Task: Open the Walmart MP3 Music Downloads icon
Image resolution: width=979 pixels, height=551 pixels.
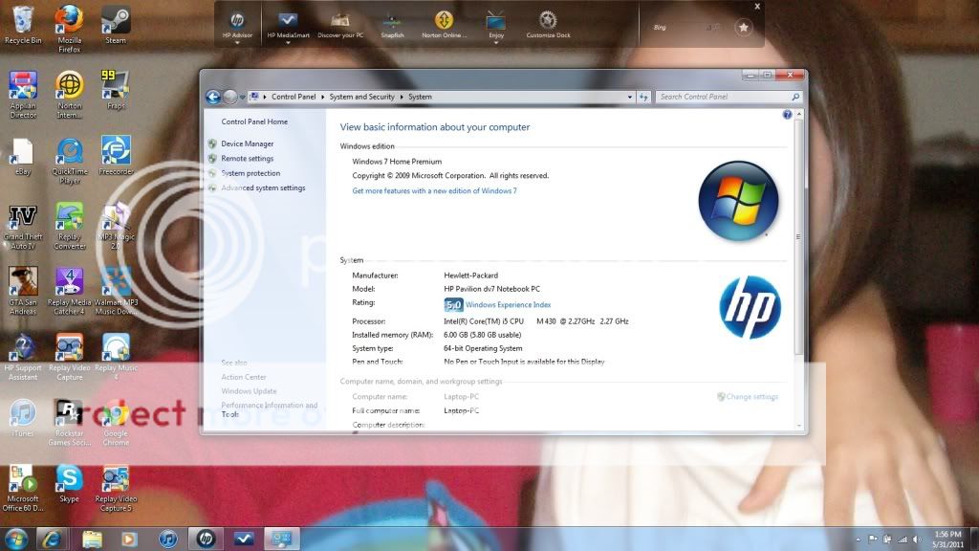Action: [116, 292]
